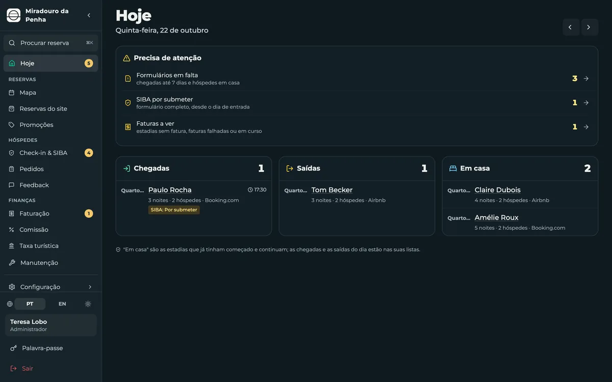
Task: Click the Chegadas arrival icon
Action: (x=126, y=169)
